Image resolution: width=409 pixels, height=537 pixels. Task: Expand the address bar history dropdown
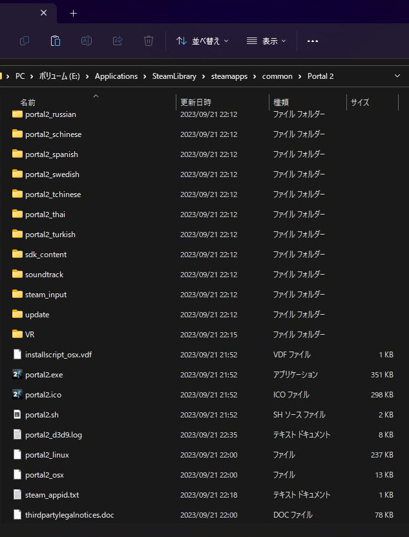[397, 76]
